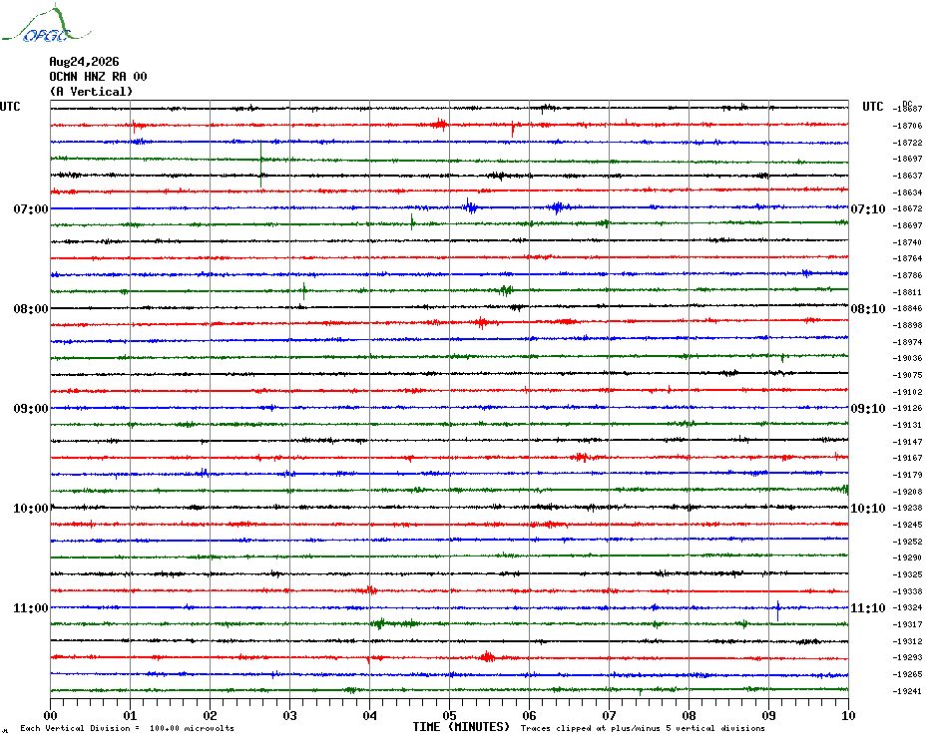Click the DC offset value "-18672"
Viewport: 928px width, 742px height.
907,208
